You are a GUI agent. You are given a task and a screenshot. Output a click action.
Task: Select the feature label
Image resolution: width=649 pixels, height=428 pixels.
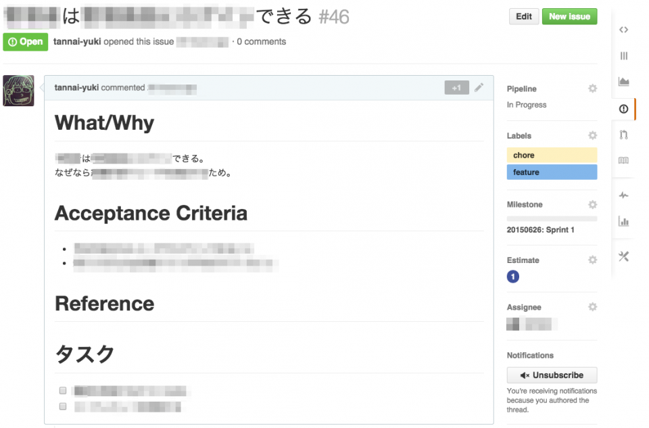click(x=552, y=172)
